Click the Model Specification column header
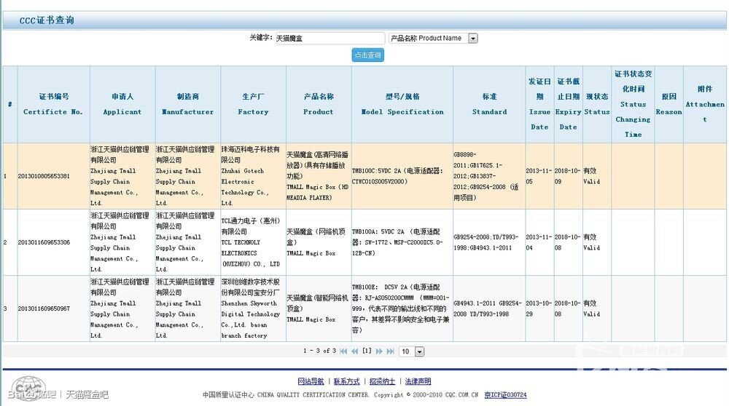The image size is (729, 406). click(402, 104)
